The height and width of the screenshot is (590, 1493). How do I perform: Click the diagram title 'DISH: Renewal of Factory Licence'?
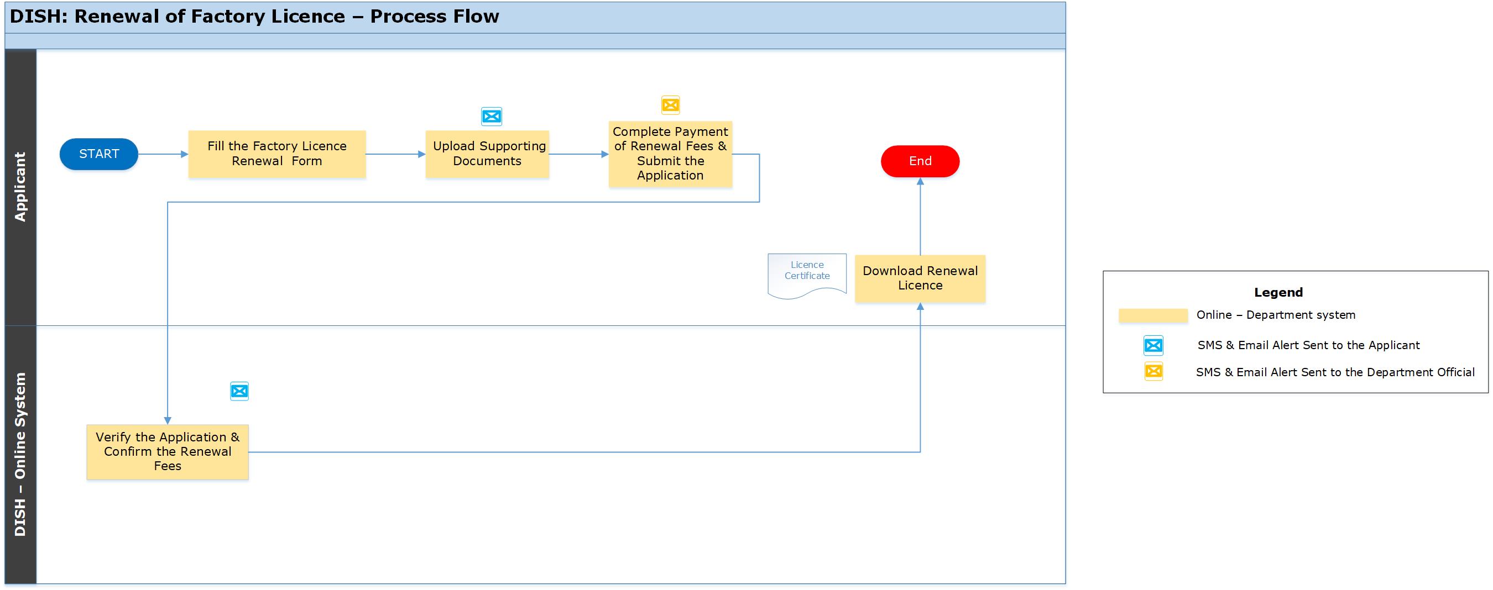tap(254, 16)
